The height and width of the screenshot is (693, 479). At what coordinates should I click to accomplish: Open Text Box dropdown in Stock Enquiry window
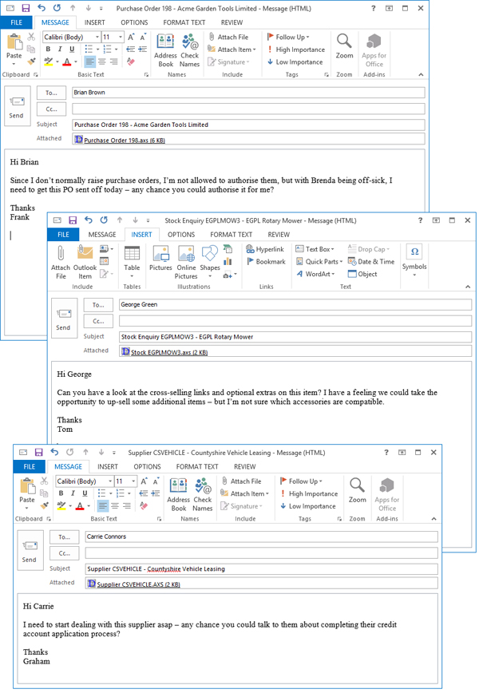point(315,249)
